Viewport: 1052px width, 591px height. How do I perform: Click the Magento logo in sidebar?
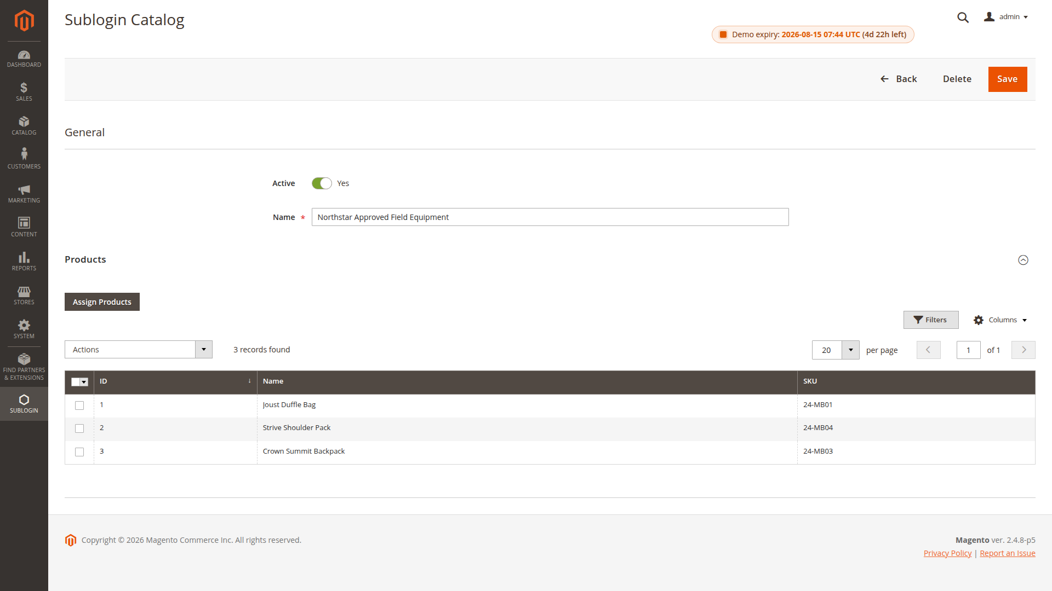tap(24, 20)
